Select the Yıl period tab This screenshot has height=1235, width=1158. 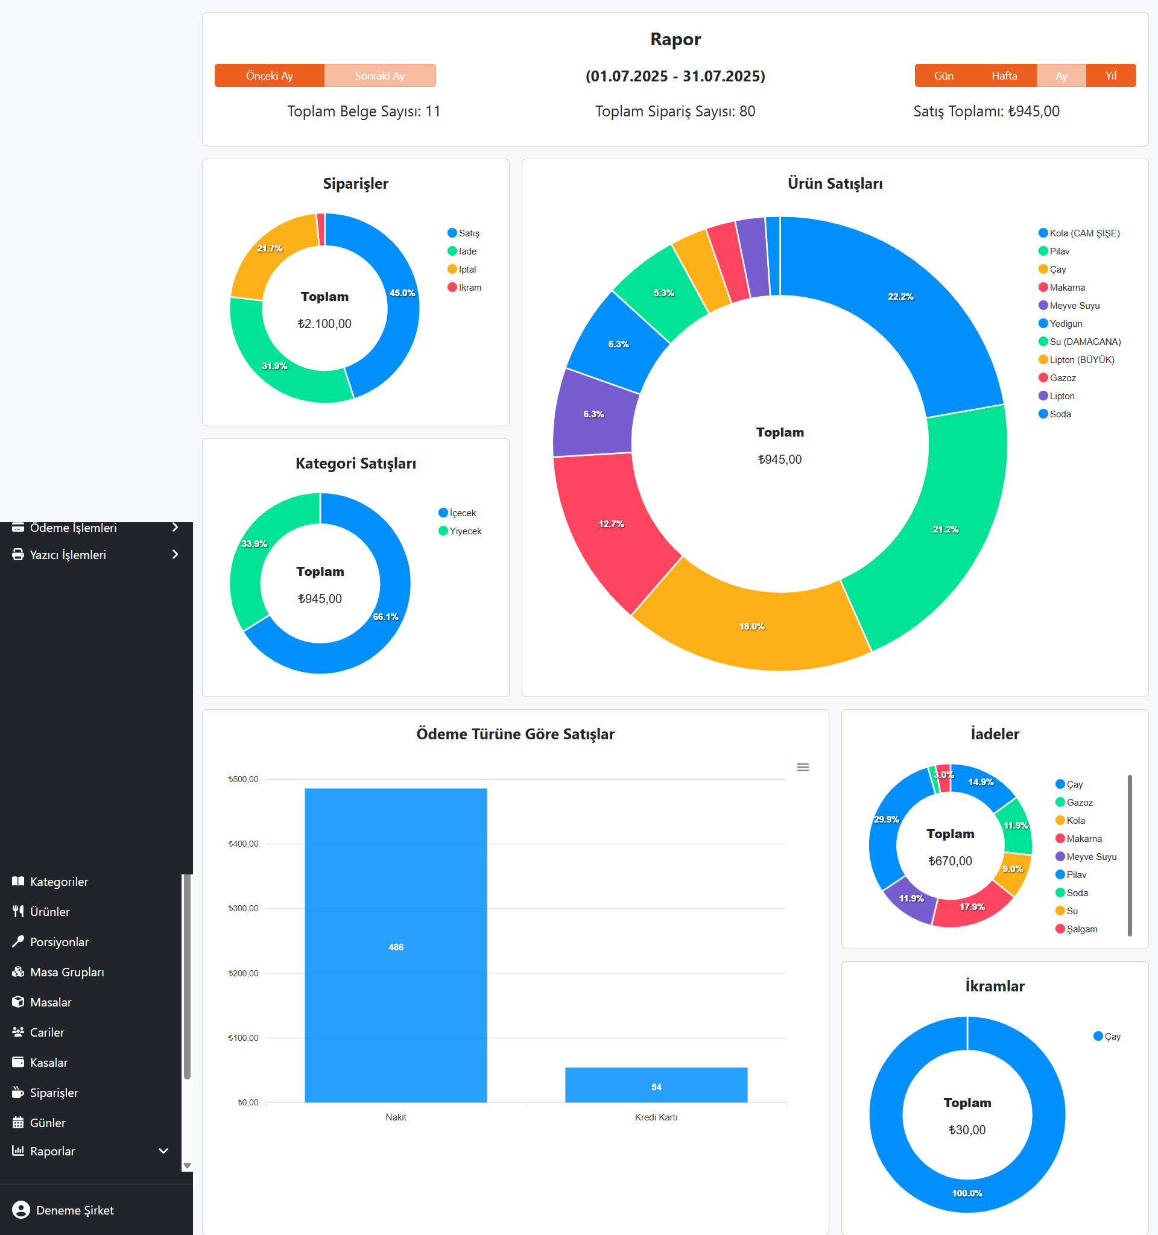point(1111,76)
